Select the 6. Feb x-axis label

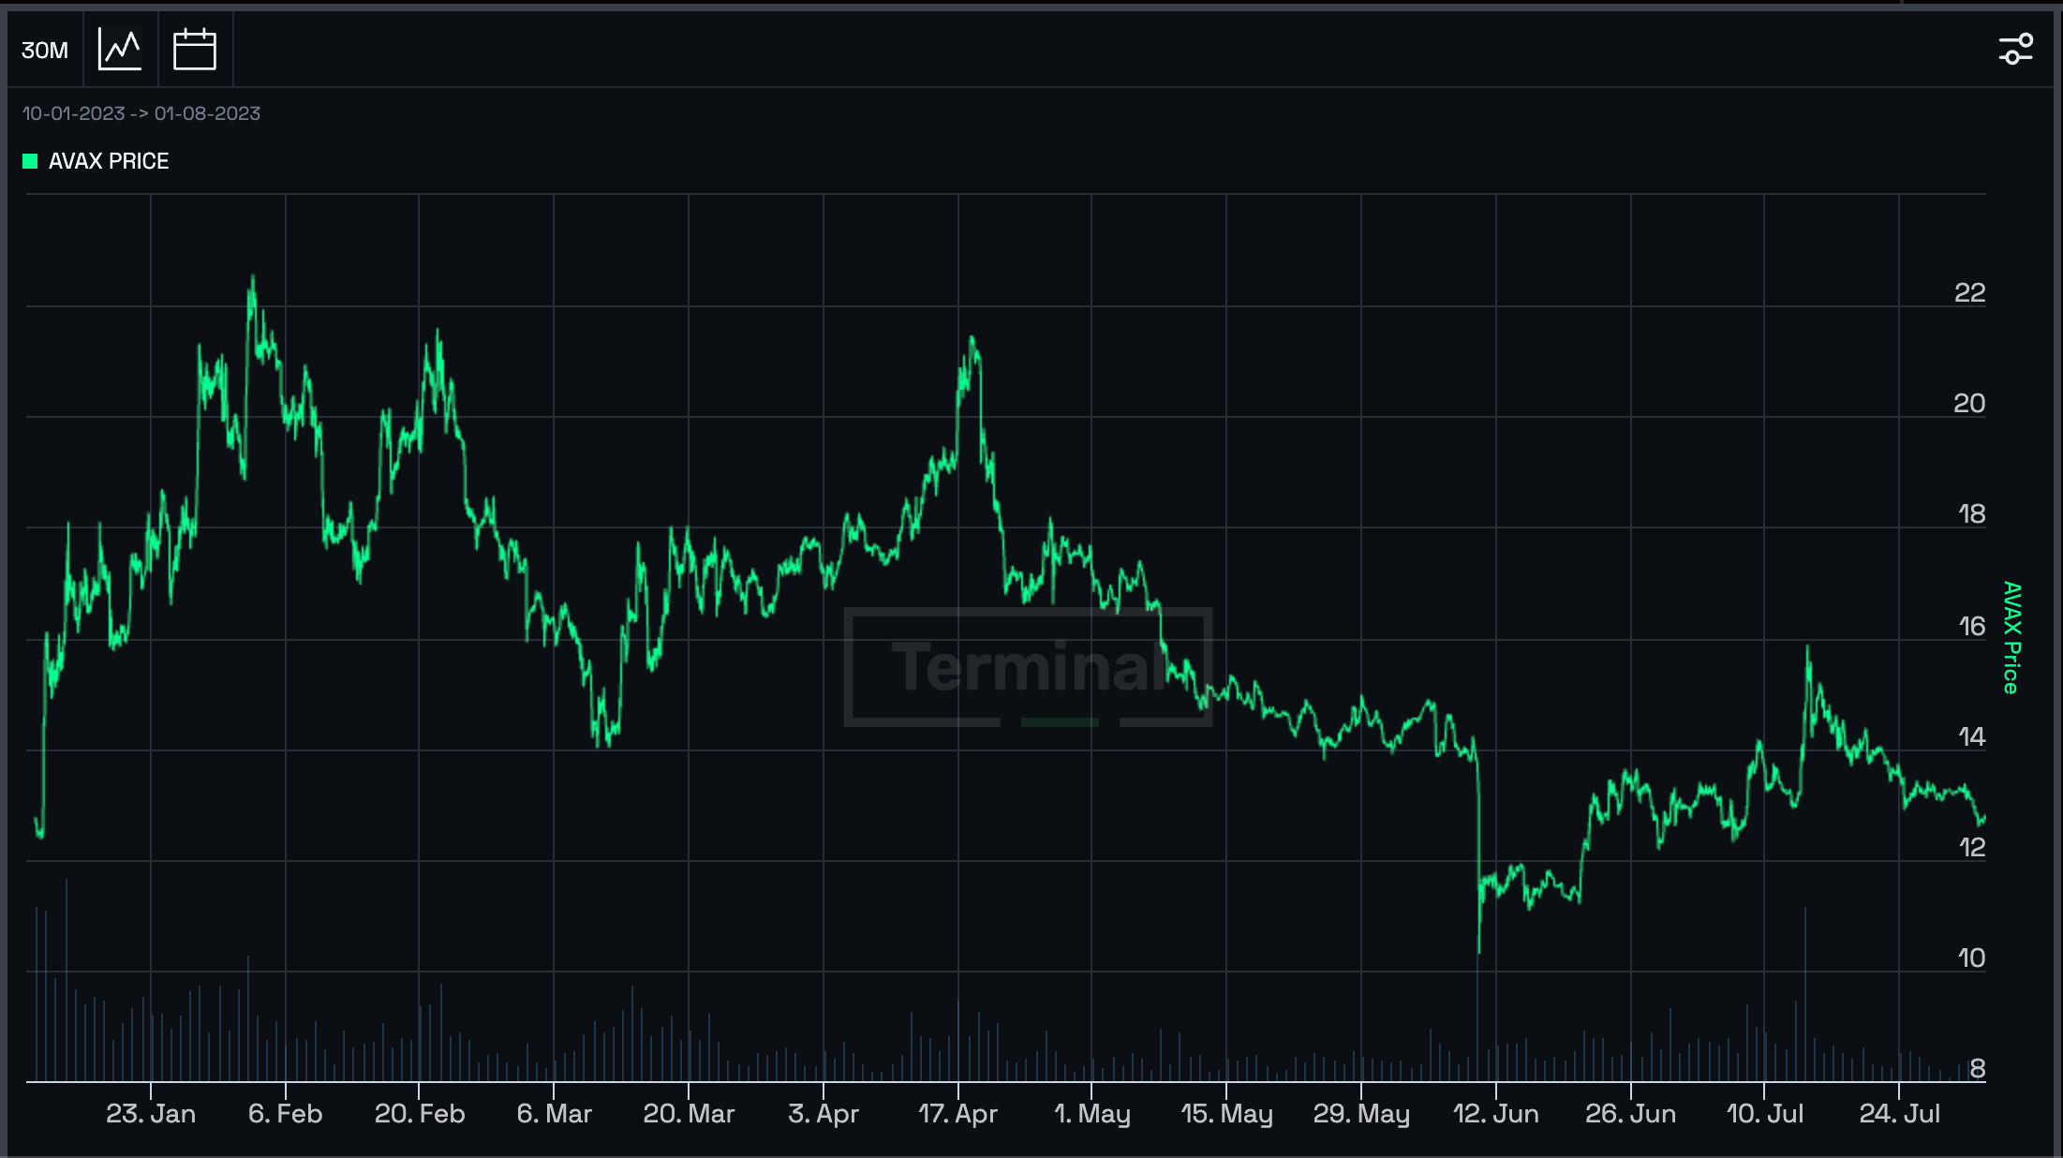click(x=285, y=1114)
